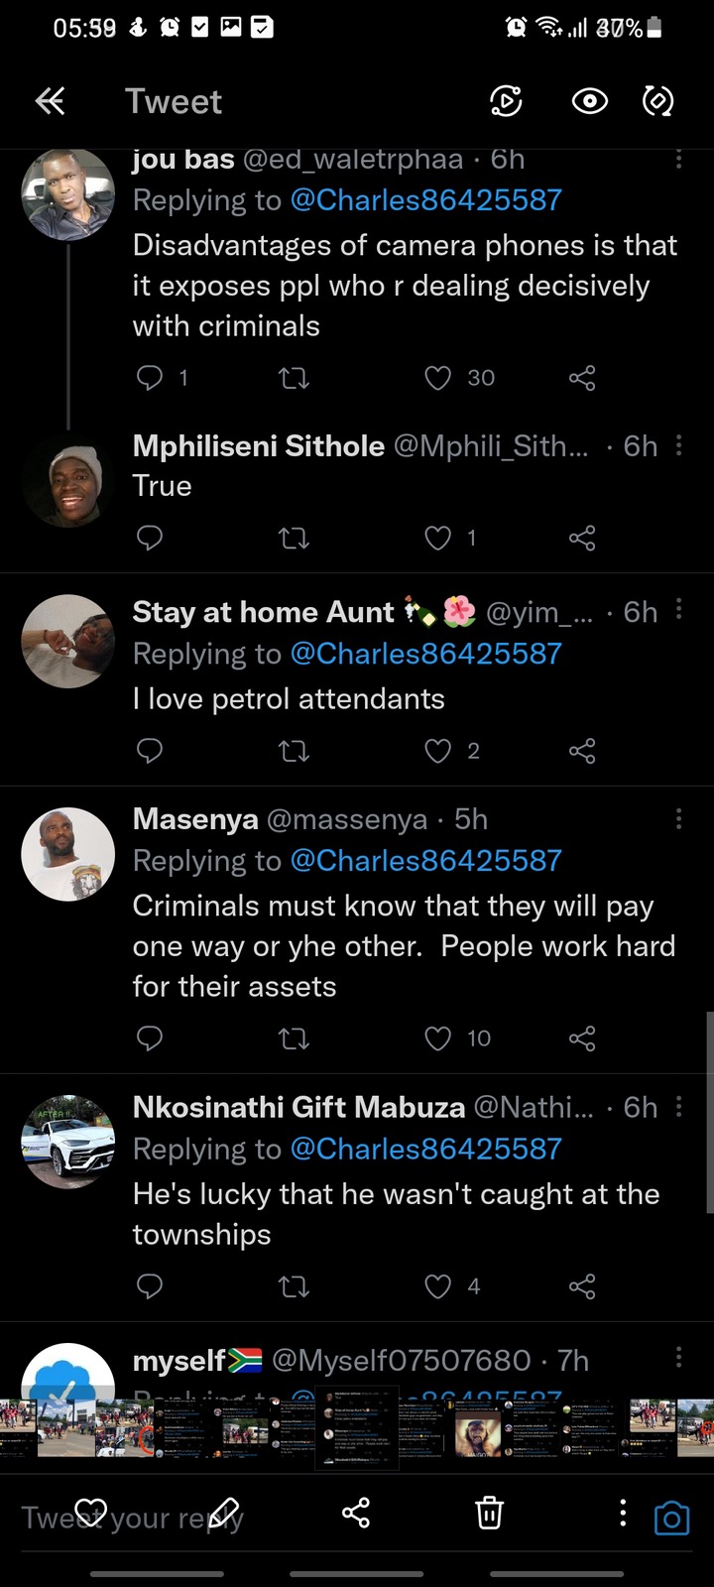
Task: View Masenya's profile picture
Action: click(68, 854)
